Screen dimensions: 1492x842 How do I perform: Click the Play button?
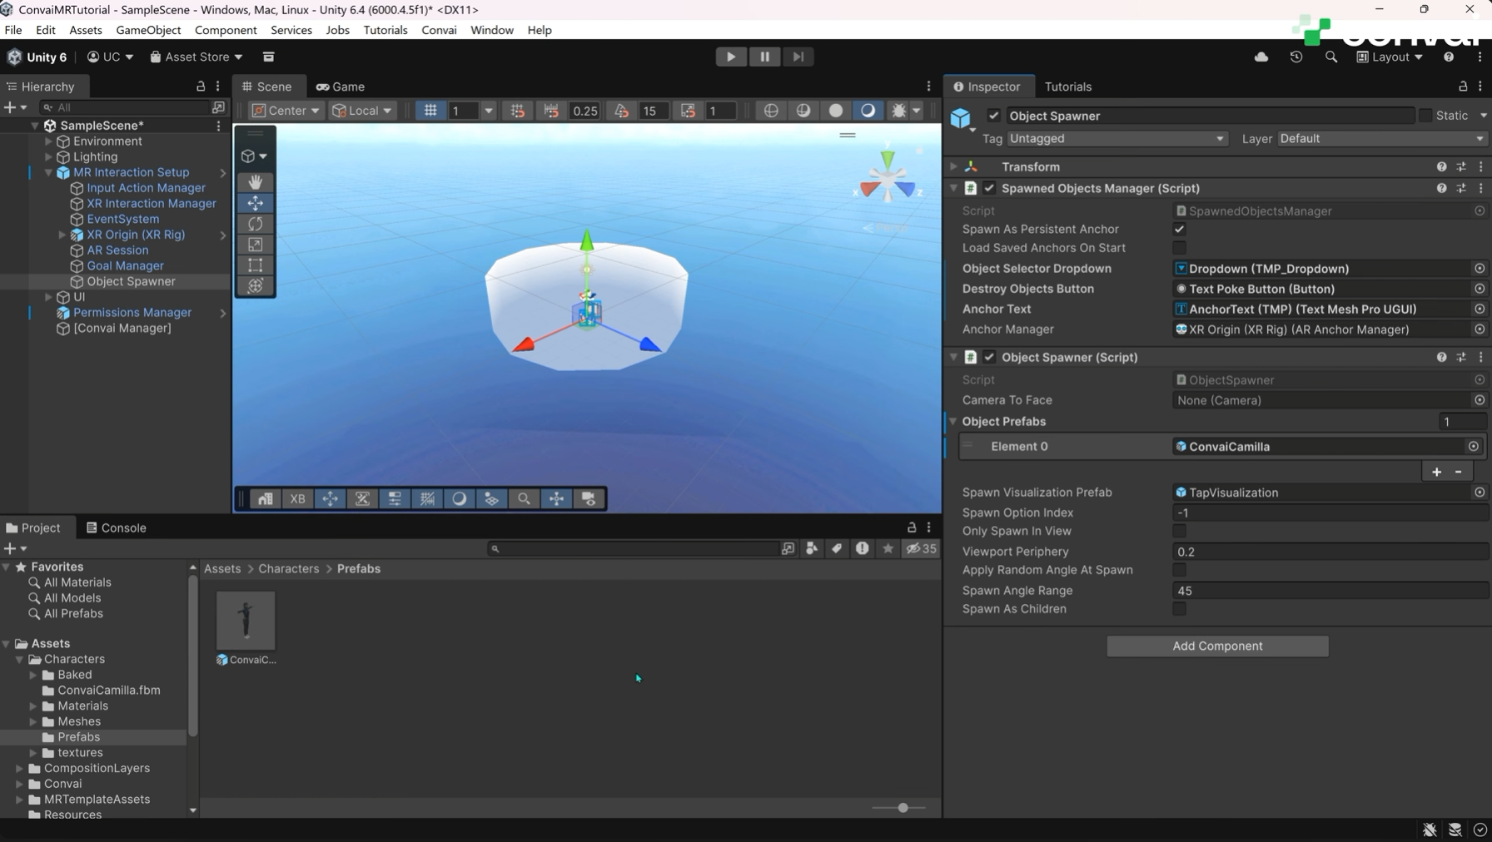pyautogui.click(x=731, y=57)
